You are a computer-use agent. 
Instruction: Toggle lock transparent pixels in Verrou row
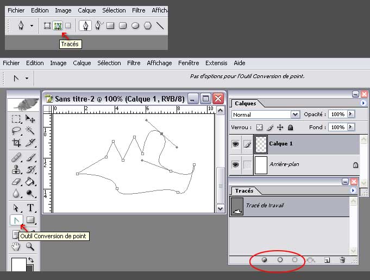259,128
